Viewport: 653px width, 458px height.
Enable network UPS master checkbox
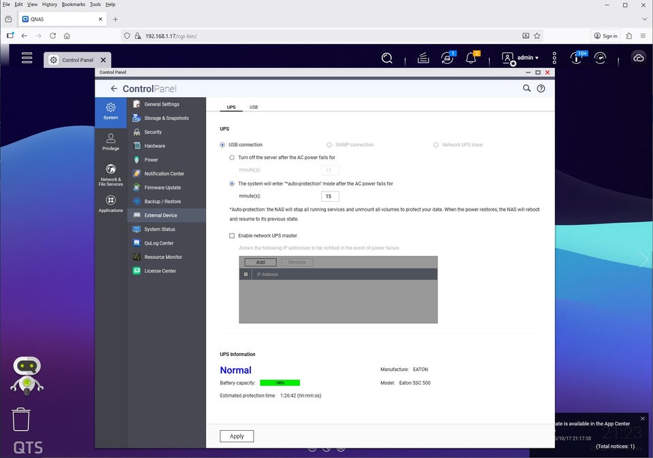232,236
